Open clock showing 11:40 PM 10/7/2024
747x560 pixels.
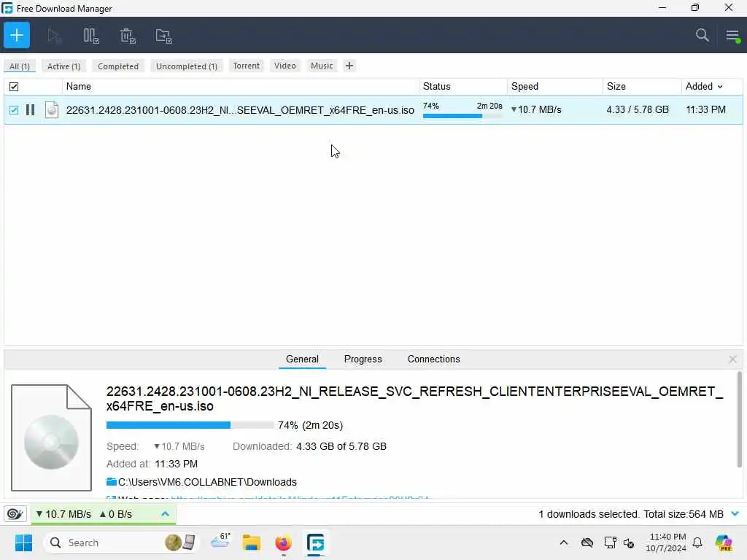coord(665,542)
